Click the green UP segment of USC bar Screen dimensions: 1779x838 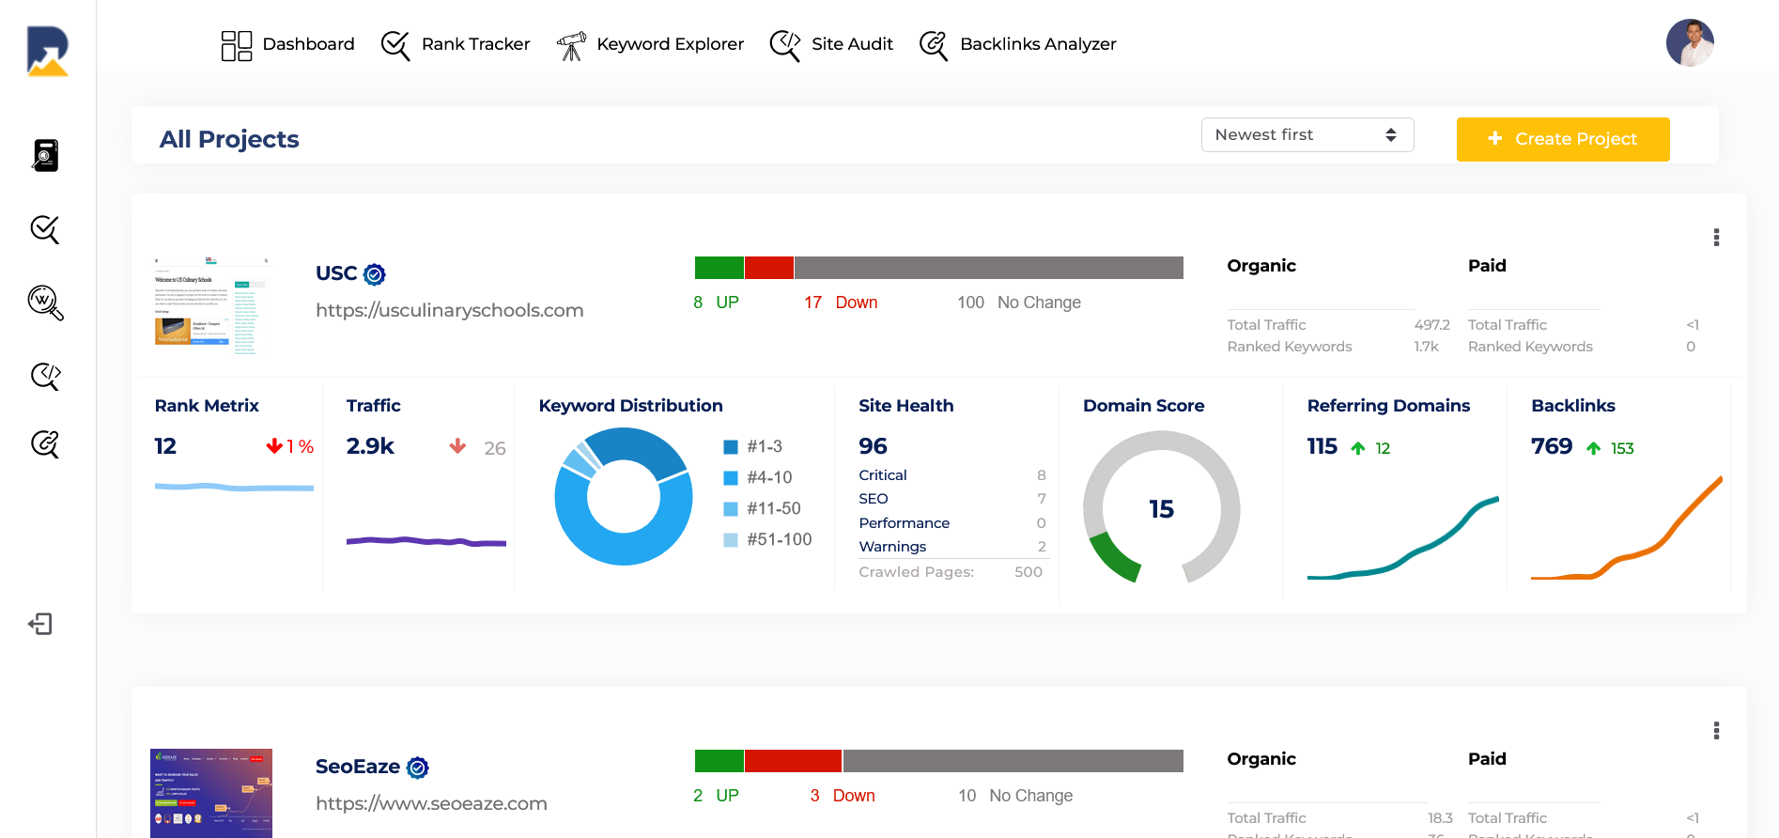point(719,268)
